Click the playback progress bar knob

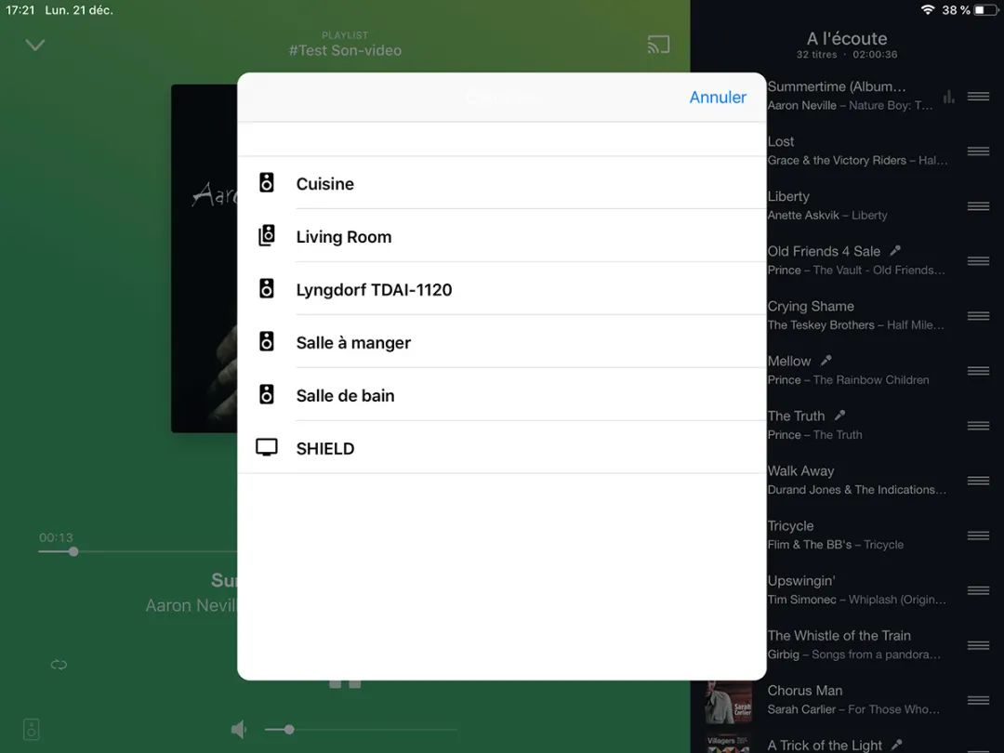73,552
